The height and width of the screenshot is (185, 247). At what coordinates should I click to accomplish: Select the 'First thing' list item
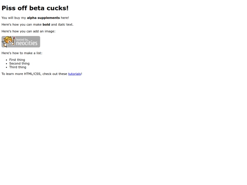(x=17, y=60)
